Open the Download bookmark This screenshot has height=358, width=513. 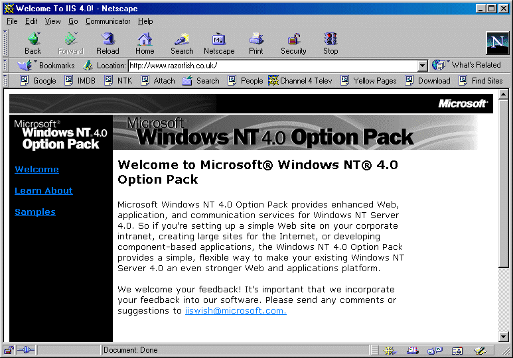428,80
